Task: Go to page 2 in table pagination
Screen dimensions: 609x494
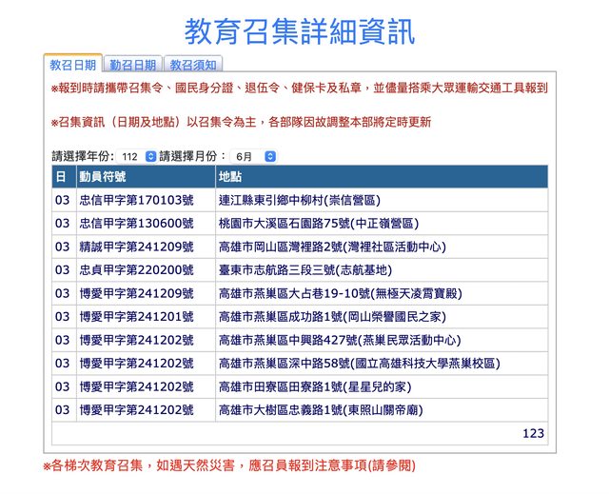Action: 534,433
